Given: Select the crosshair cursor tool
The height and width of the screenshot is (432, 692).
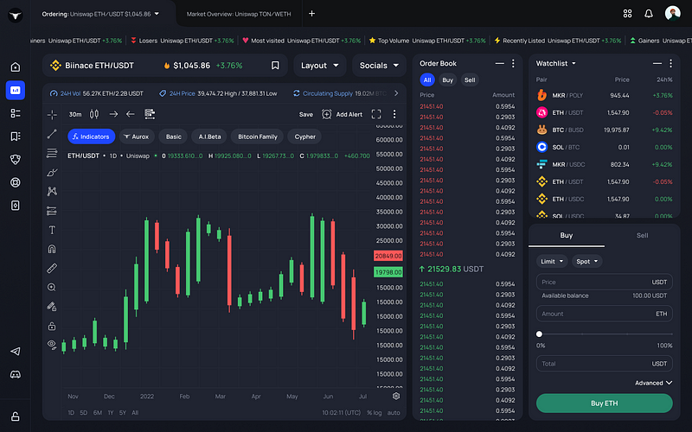Looking at the screenshot, I should click(52, 115).
